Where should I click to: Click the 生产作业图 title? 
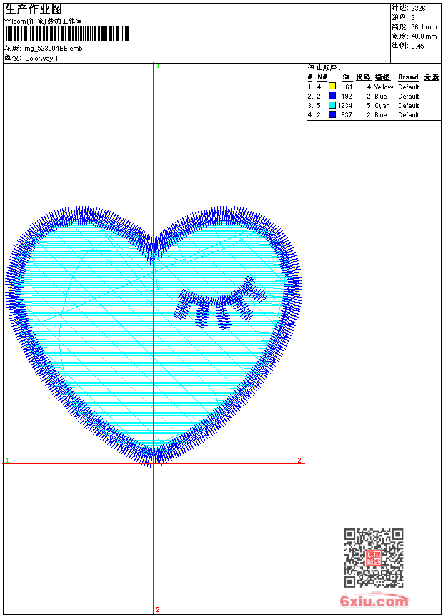(x=34, y=9)
